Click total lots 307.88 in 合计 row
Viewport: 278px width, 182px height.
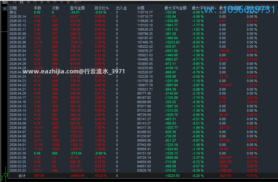pyautogui.click(x=39, y=176)
